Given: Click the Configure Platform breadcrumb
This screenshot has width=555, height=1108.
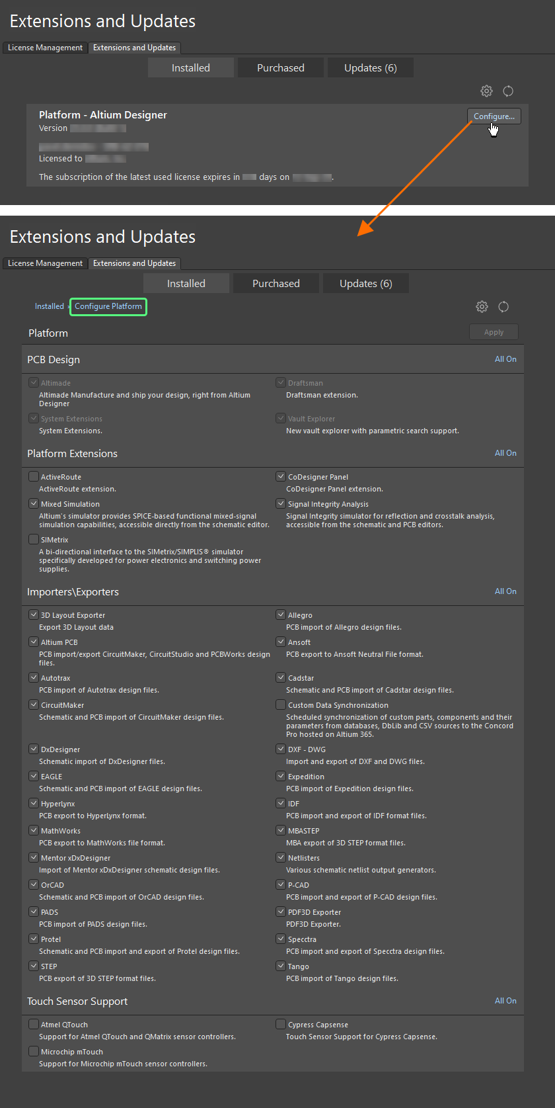Looking at the screenshot, I should 108,306.
